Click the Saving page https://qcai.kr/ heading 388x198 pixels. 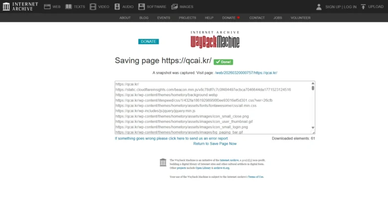pos(163,61)
